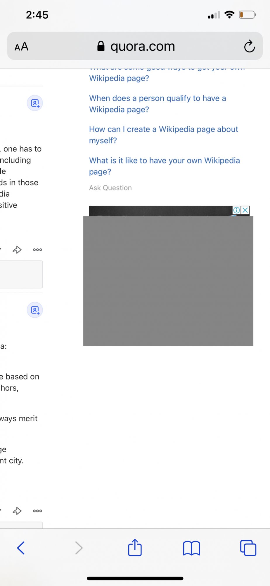Tap the 'e based on' answer text
This screenshot has height=586, width=270.
tap(20, 377)
